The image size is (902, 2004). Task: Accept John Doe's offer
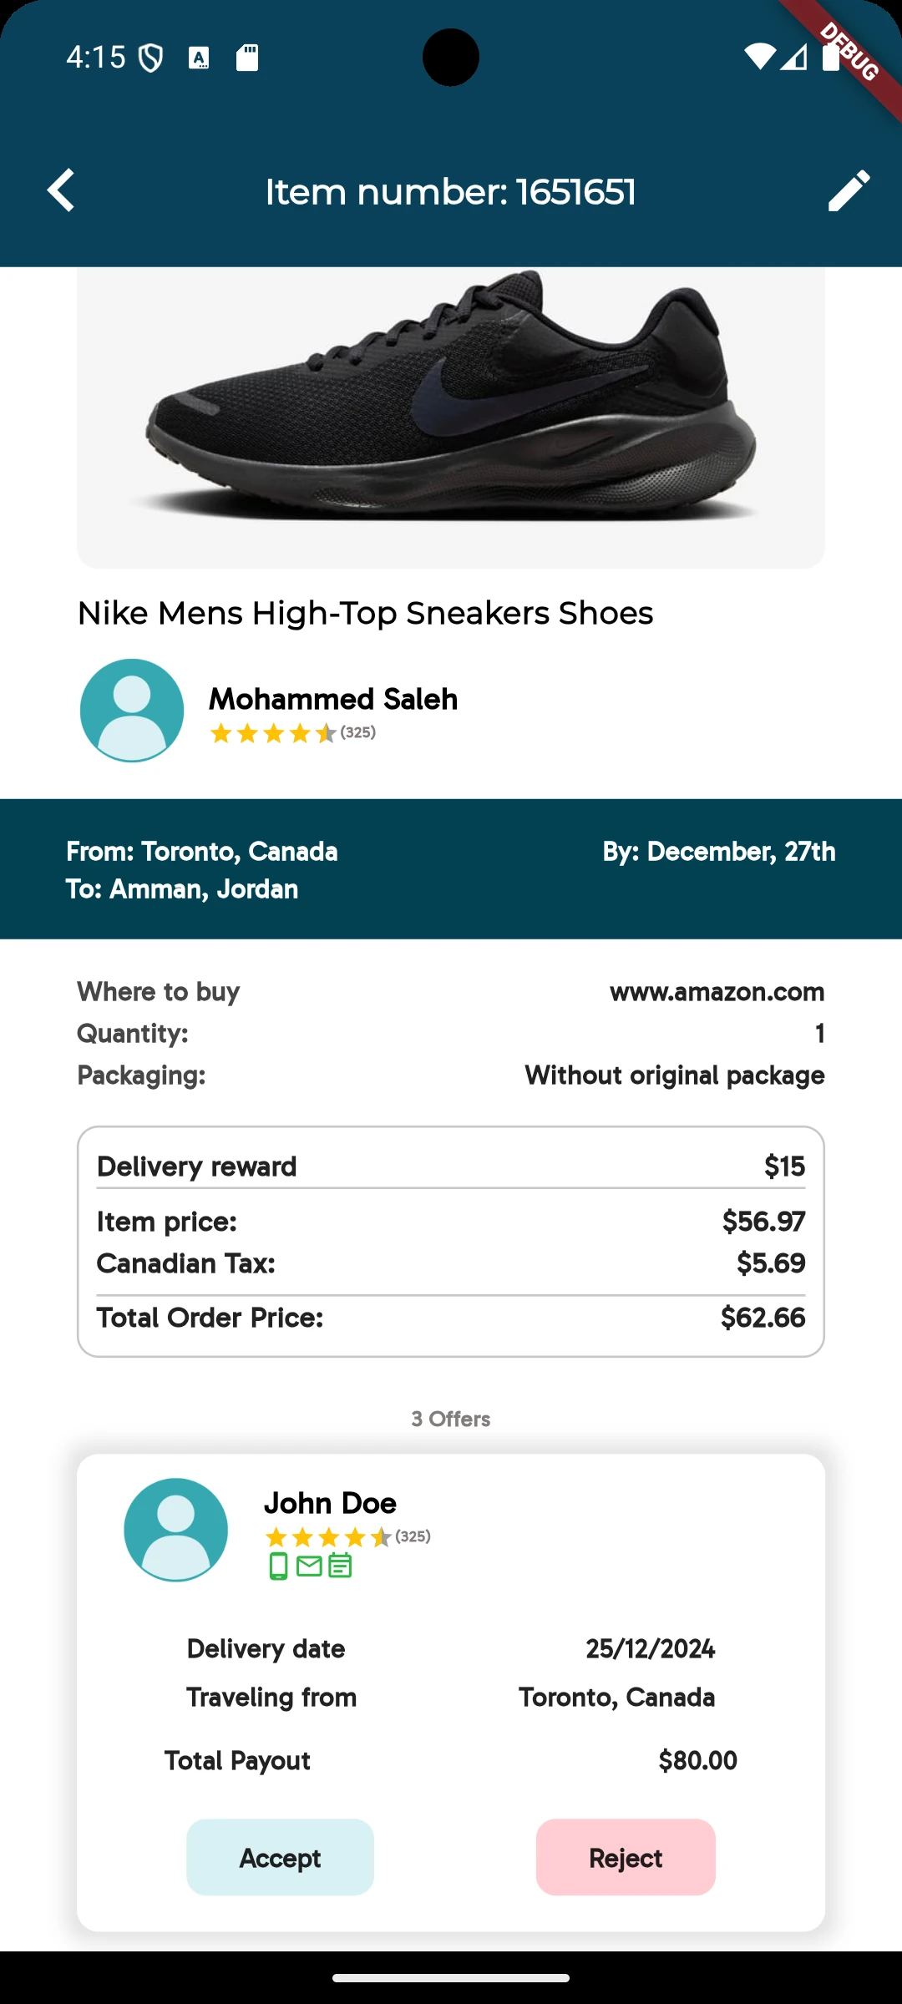[x=280, y=1857]
